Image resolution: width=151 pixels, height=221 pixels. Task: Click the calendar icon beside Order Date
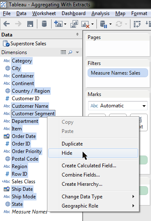click(x=7, y=136)
